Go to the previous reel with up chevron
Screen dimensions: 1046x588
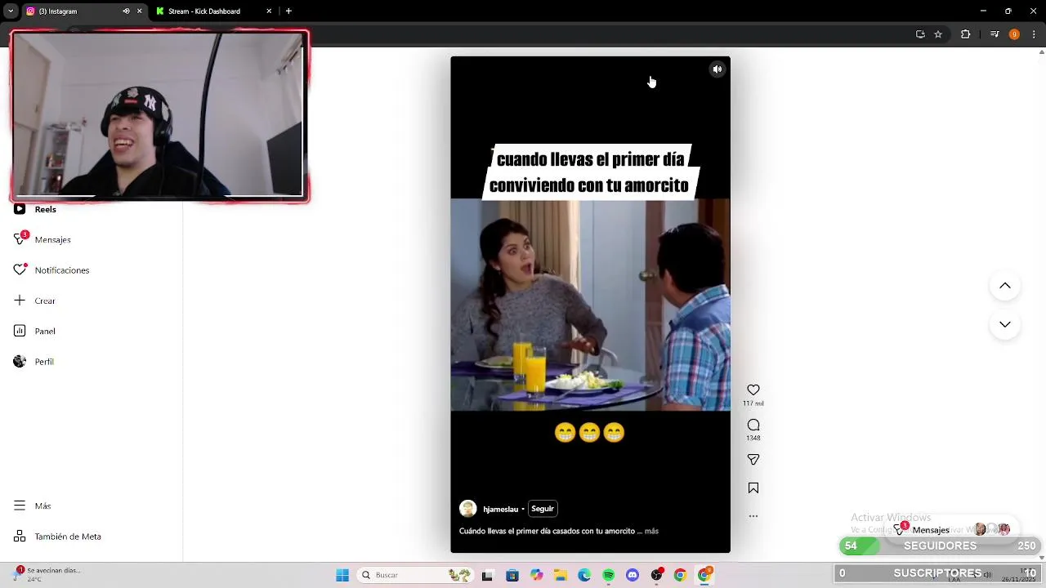coord(1005,286)
